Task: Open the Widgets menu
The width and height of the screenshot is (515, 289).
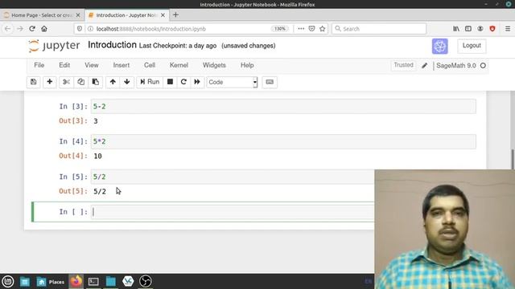Action: (x=214, y=65)
